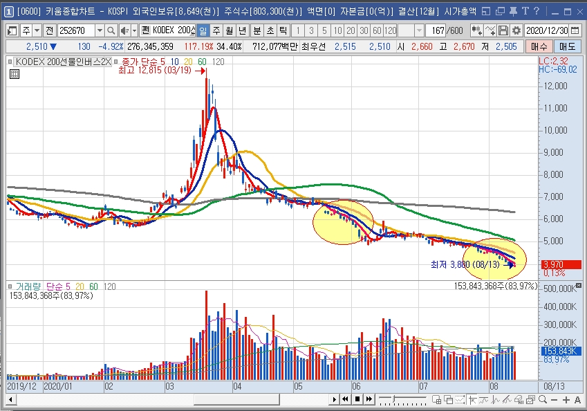Click the plus zoom-in icon
Image resolution: width=587 pixels, height=411 pixels.
(x=566, y=400)
